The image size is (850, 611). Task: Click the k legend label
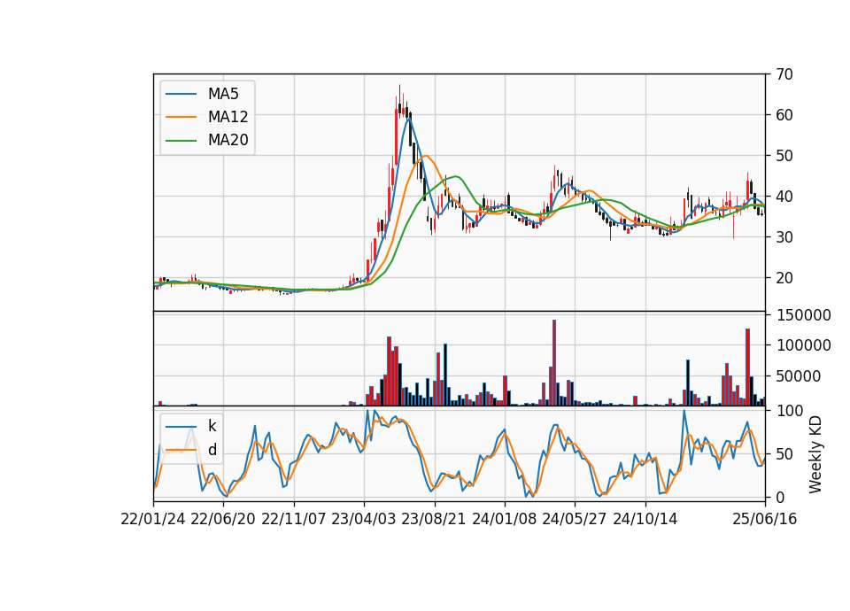coord(212,426)
